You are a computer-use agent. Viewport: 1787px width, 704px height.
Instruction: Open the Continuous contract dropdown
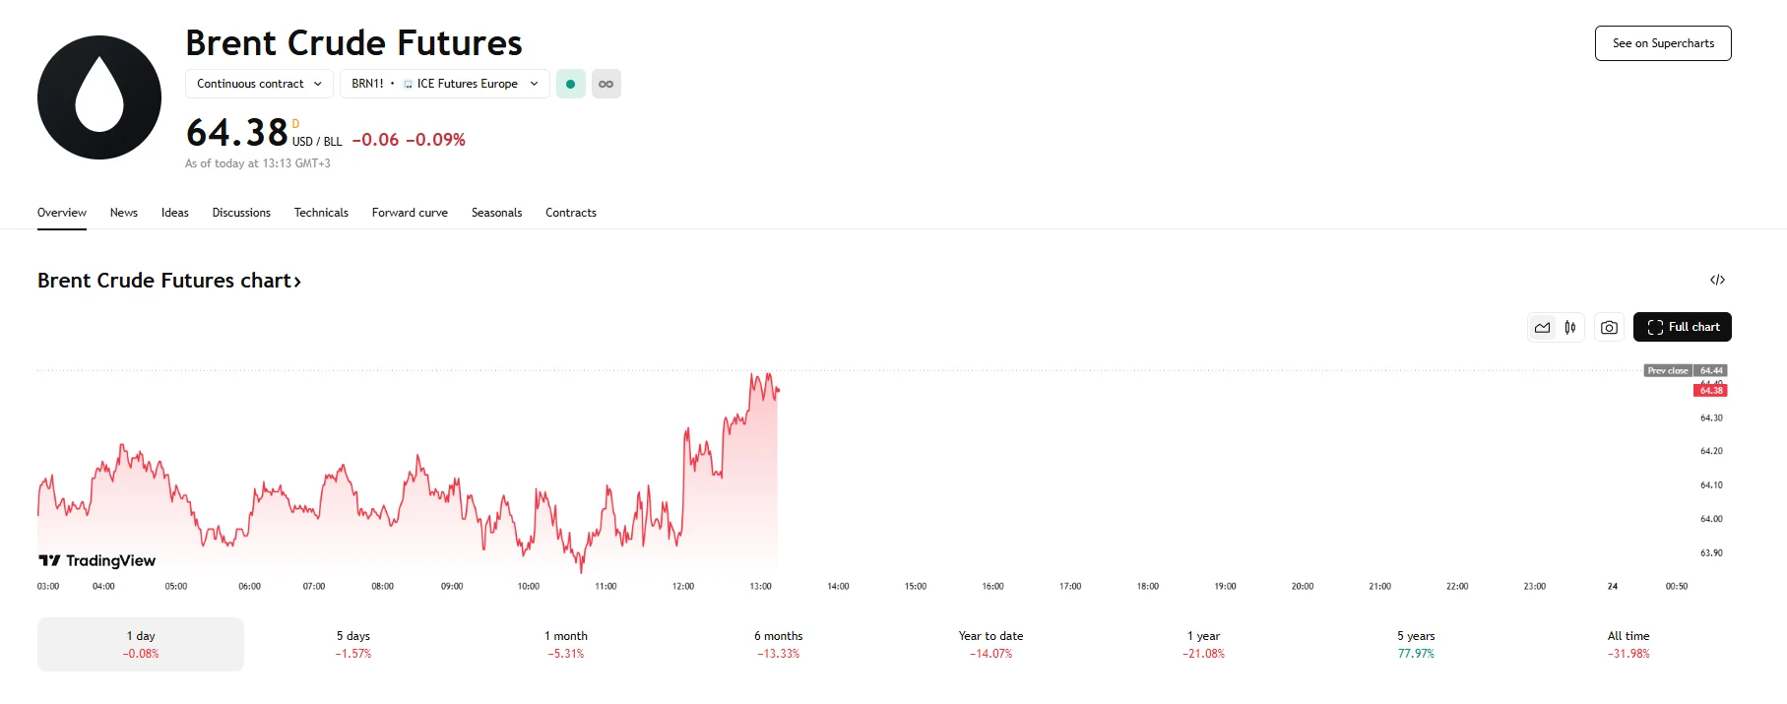pyautogui.click(x=259, y=84)
